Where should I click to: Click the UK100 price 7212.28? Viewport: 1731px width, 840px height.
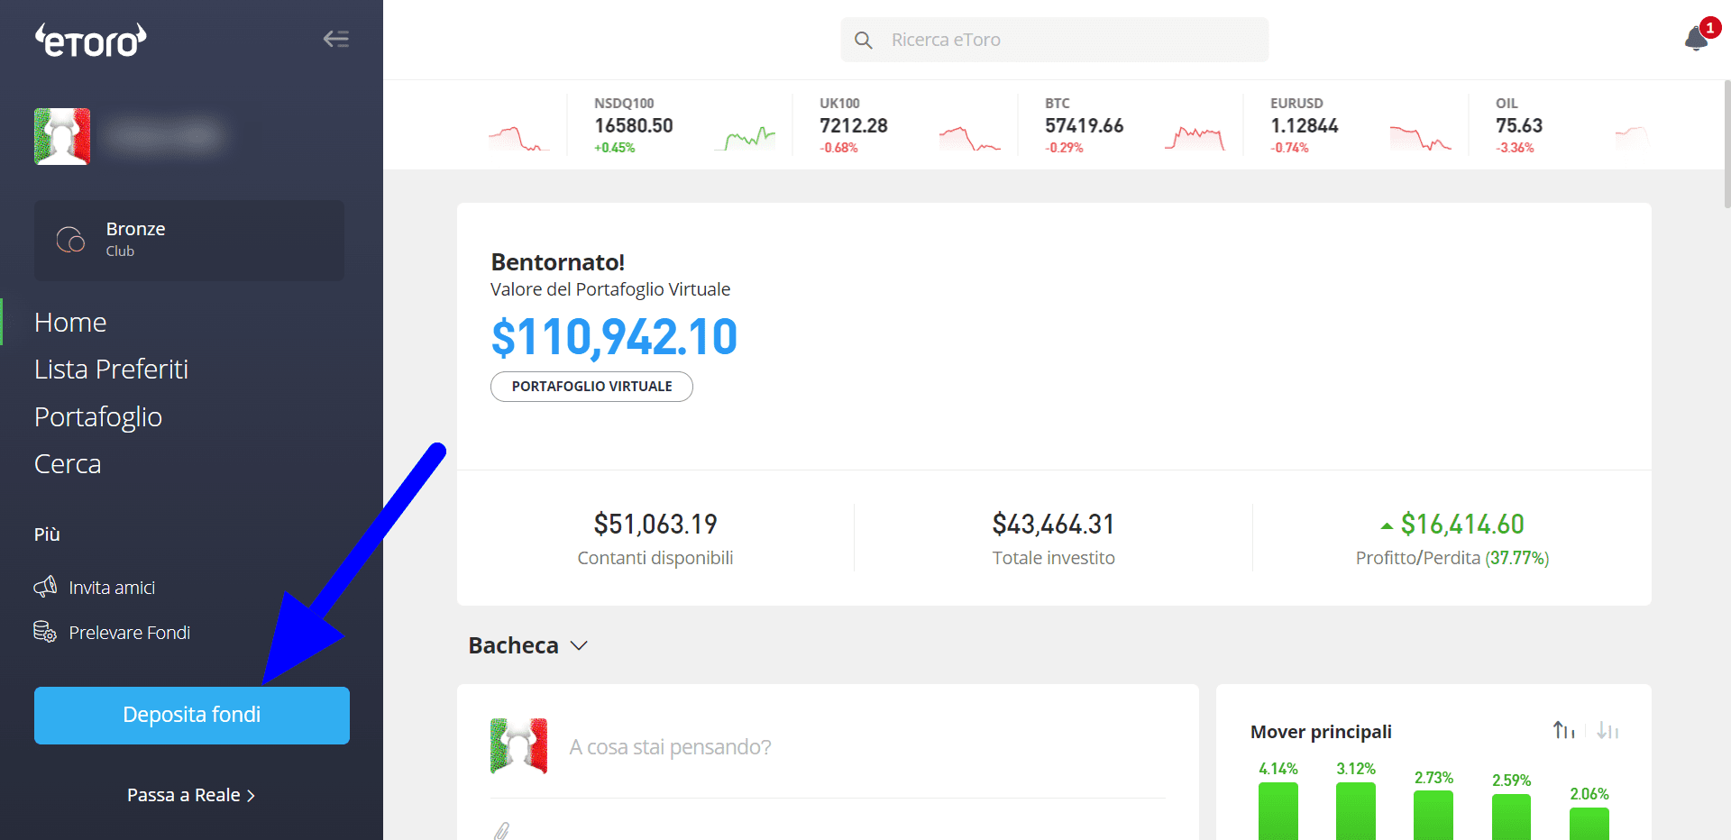click(854, 125)
